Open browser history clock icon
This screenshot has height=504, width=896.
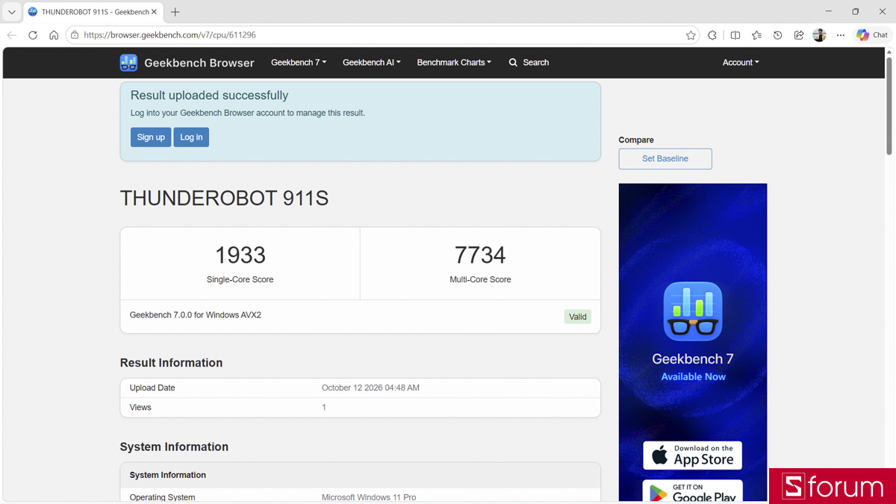(777, 35)
